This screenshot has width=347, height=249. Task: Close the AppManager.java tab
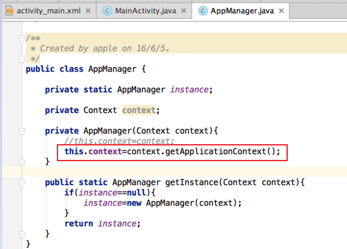click(x=281, y=11)
